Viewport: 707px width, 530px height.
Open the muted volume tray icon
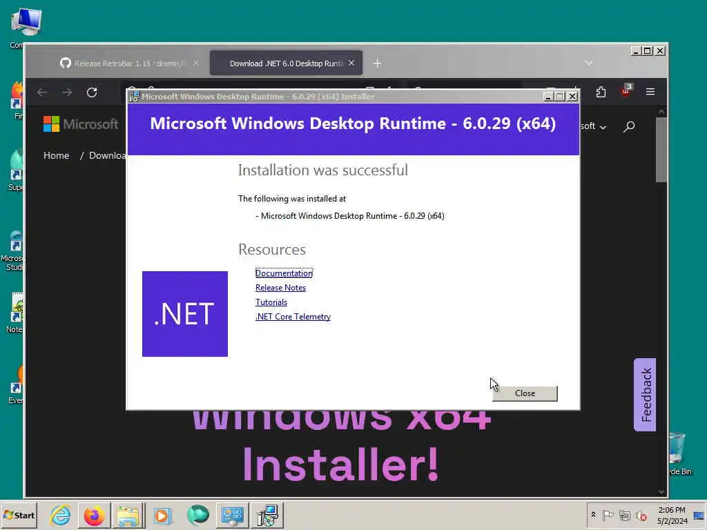641,515
